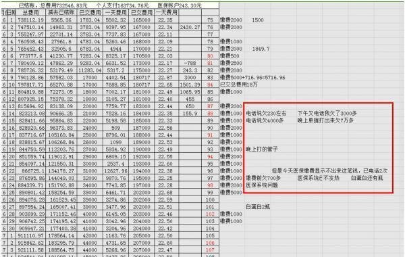Click cell showing 7737.83
The width and height of the screenshot is (405, 257).
point(115,34)
